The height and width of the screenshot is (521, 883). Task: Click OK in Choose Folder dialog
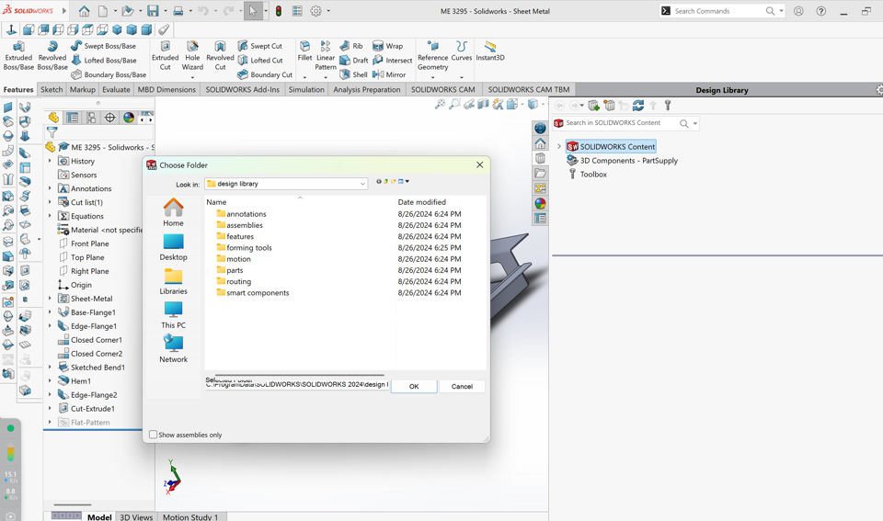pos(414,387)
